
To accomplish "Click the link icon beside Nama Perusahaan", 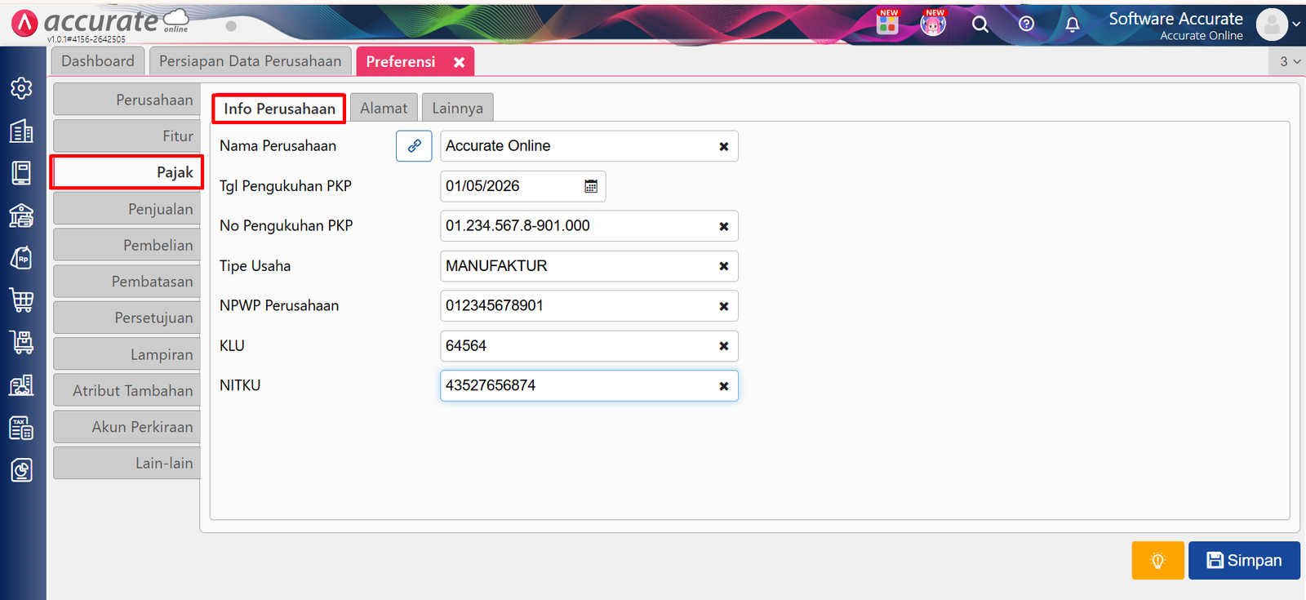I will point(414,146).
